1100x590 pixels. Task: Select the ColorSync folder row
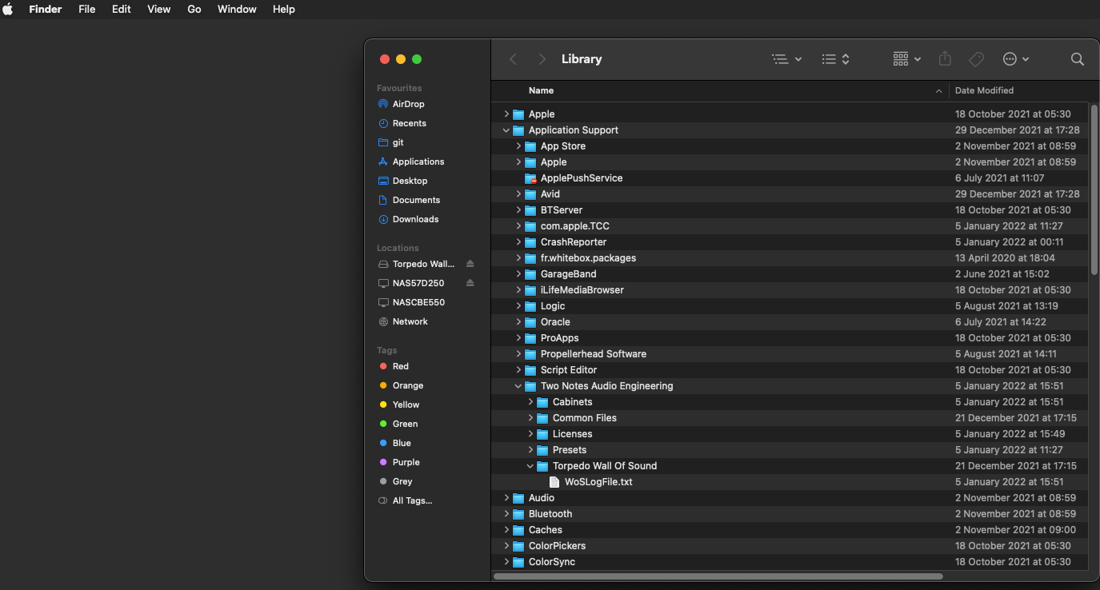coord(790,562)
